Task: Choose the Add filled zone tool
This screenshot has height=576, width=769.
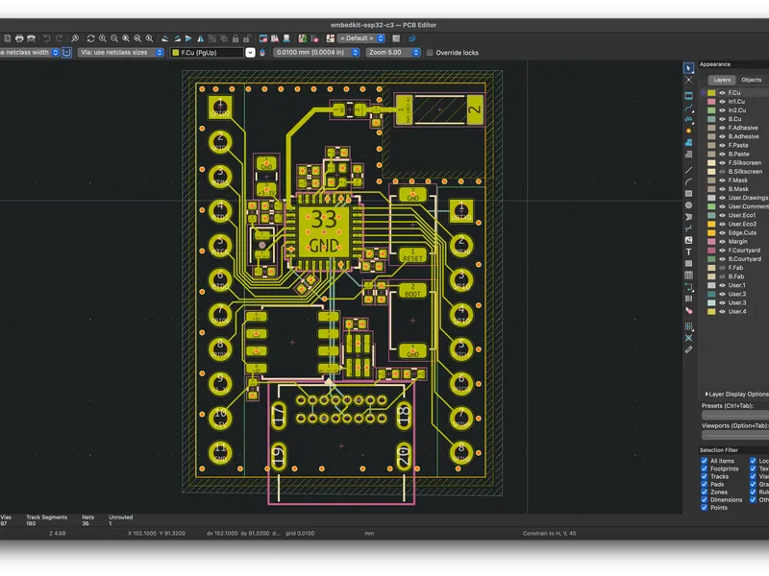Action: click(x=688, y=142)
